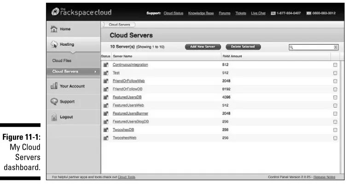The image size is (348, 189).
Task: Click the Logout padlock icon
Action: (54, 117)
